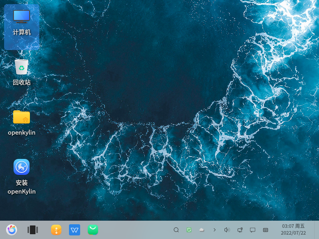This screenshot has width=319, height=239.
Task: Open the notification message center icon
Action: coord(252,230)
